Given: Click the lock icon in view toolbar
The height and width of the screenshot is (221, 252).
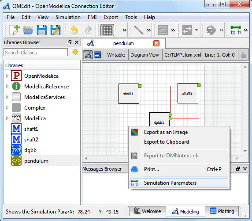Looking at the screenshot, I should pyautogui.click(x=244, y=55).
